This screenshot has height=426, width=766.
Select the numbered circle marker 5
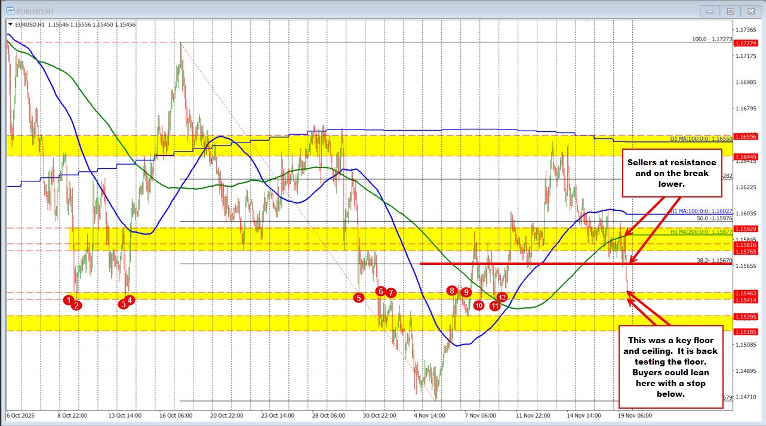pyautogui.click(x=358, y=297)
